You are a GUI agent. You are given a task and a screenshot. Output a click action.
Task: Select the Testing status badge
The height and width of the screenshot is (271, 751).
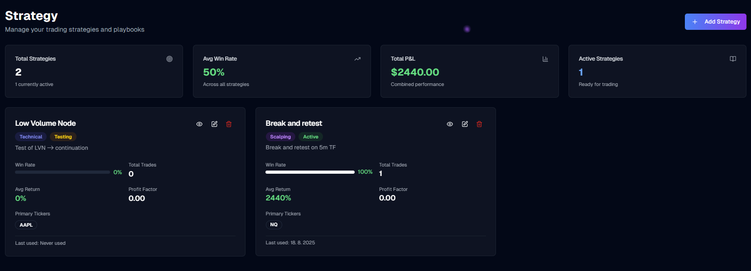[63, 137]
